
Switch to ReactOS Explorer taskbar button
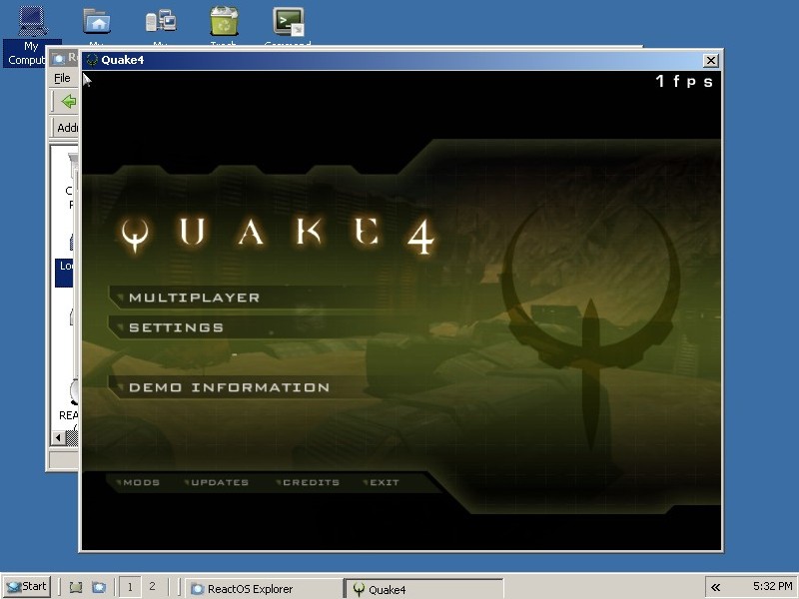click(x=264, y=588)
